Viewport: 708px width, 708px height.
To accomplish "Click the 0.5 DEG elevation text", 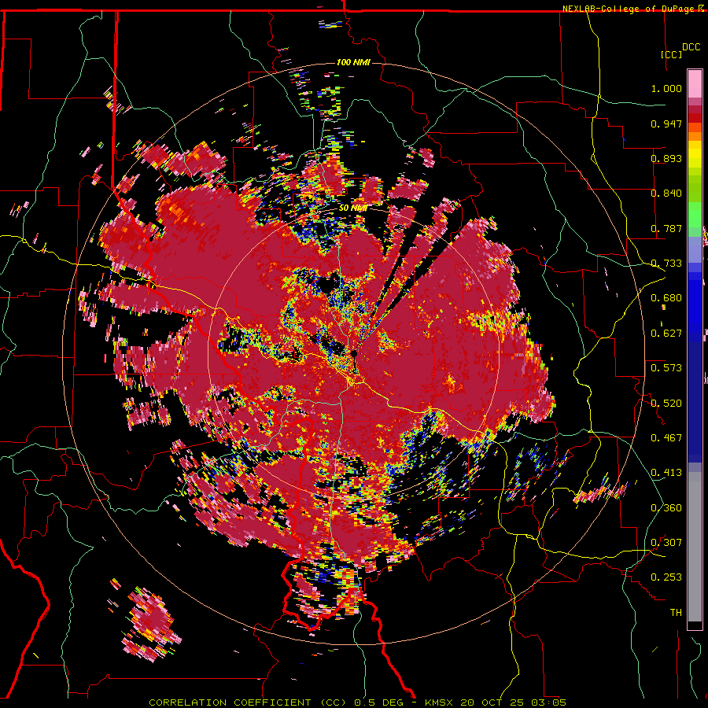I will (379, 702).
